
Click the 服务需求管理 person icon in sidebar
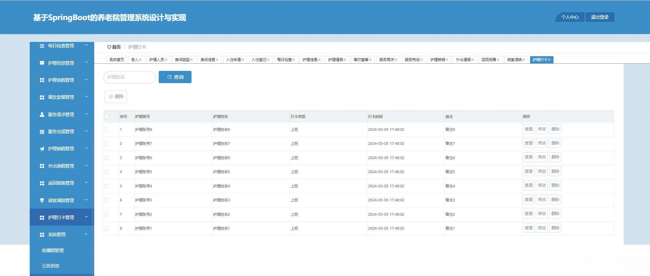tap(42, 114)
